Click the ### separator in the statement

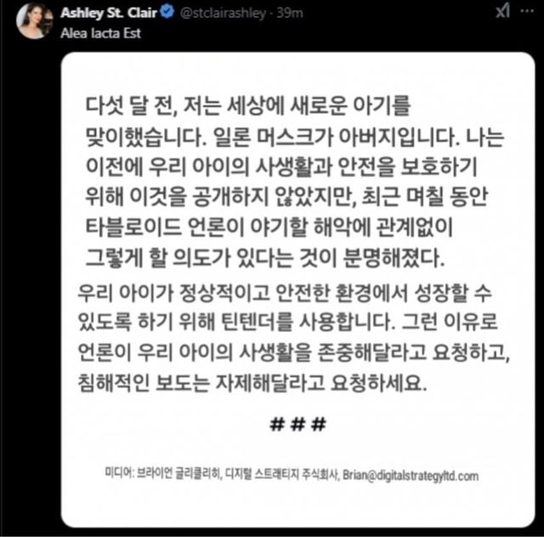point(297,424)
